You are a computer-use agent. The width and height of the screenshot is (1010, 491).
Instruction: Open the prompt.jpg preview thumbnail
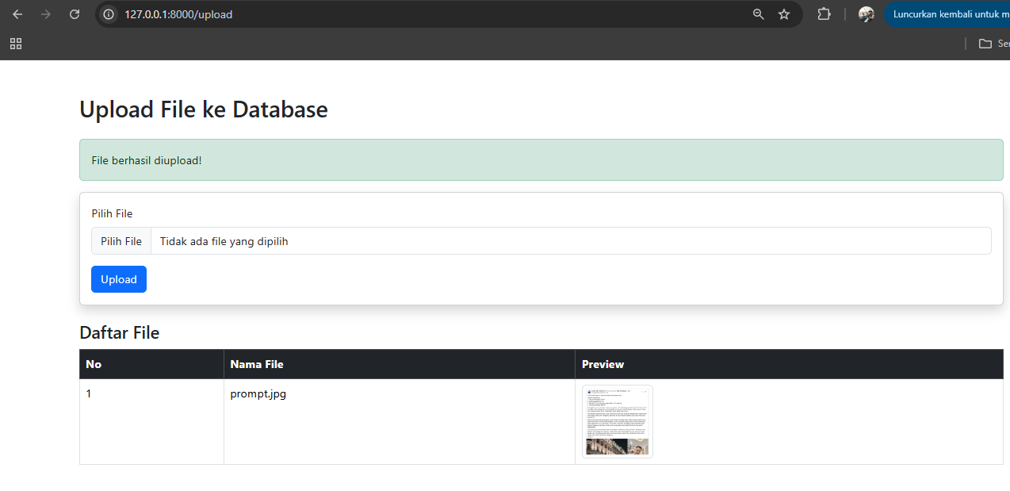[x=617, y=422]
